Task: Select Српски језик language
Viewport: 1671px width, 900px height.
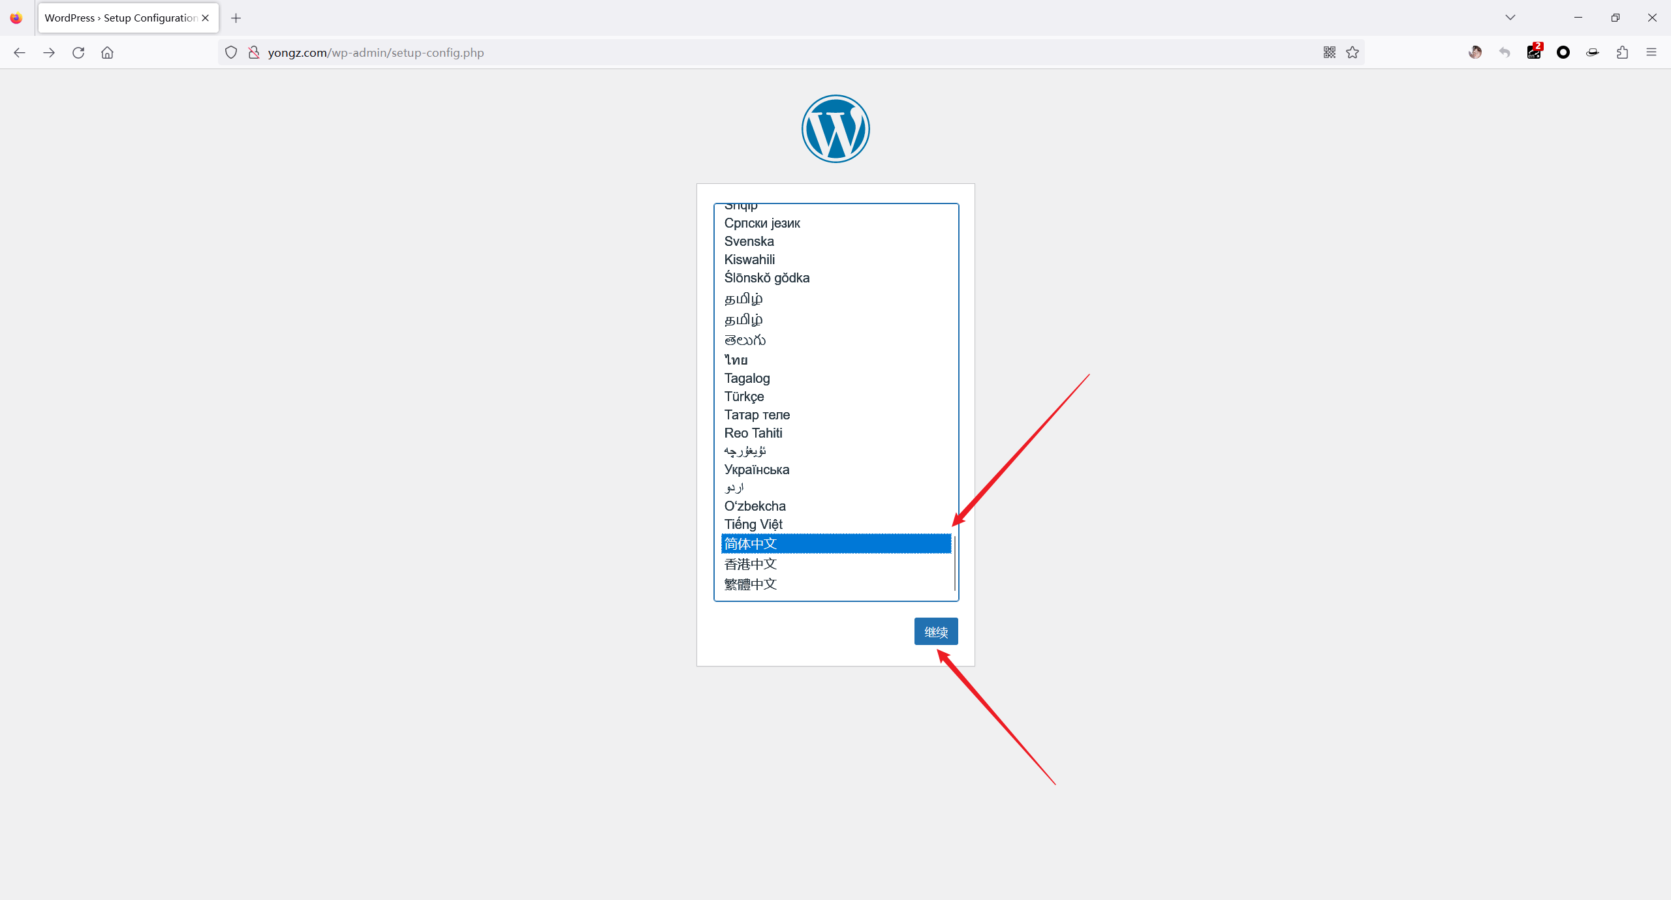Action: (x=836, y=223)
